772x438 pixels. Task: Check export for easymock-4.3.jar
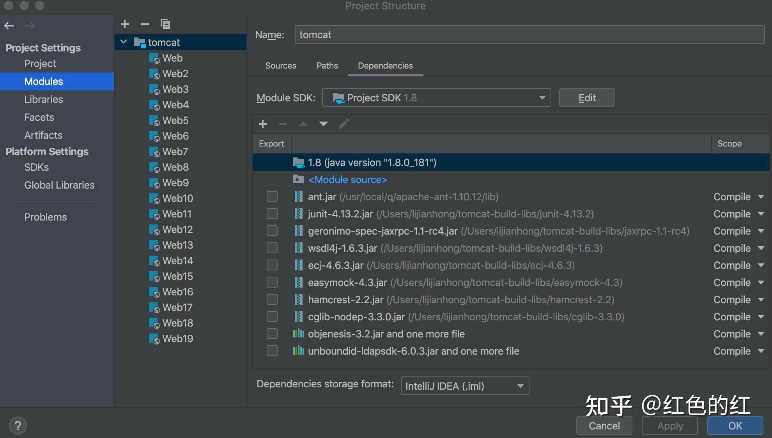[272, 282]
